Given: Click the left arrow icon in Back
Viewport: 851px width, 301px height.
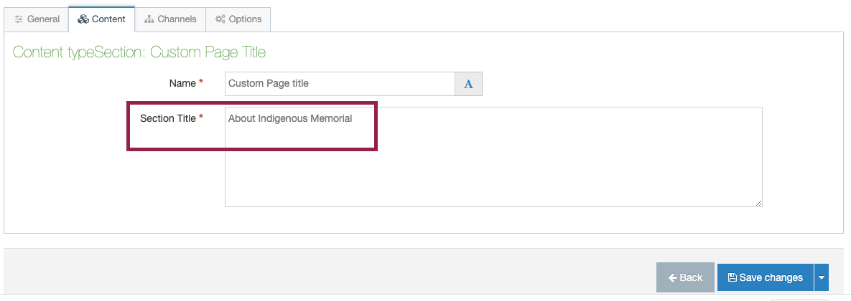Looking at the screenshot, I should click(x=672, y=278).
